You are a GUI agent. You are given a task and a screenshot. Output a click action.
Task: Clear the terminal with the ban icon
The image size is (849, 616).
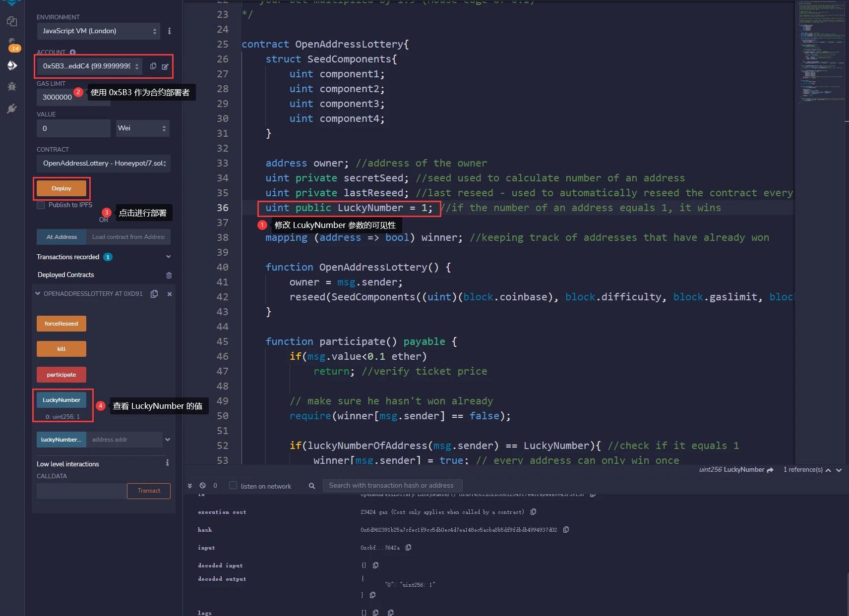[202, 486]
